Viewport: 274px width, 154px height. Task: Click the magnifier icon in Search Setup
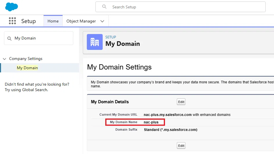(104, 7)
